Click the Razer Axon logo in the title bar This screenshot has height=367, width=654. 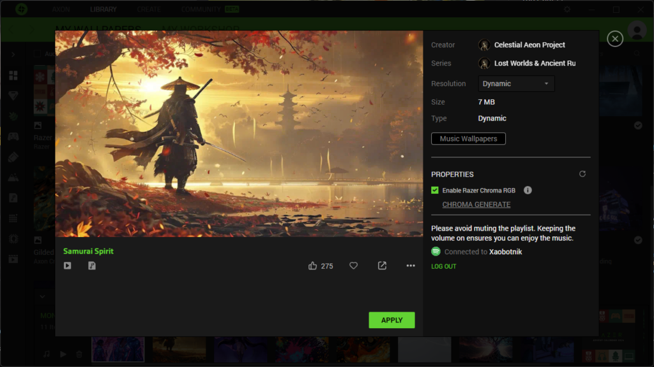click(x=21, y=9)
